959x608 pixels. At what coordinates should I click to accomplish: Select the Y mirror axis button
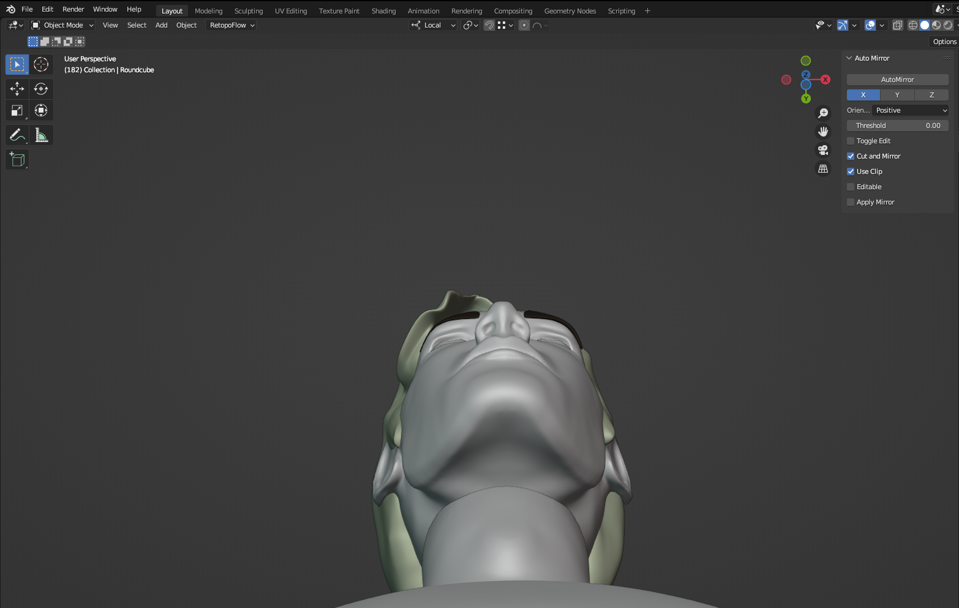coord(897,95)
